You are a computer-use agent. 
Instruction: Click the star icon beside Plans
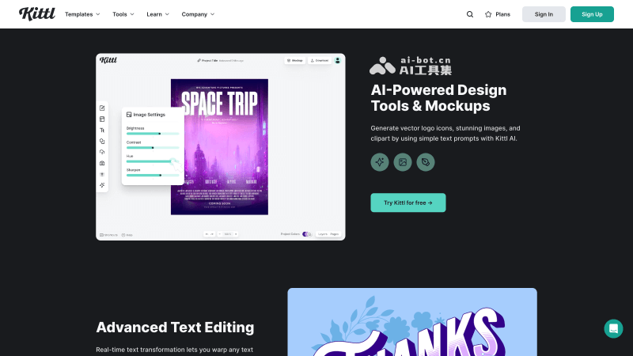488,14
